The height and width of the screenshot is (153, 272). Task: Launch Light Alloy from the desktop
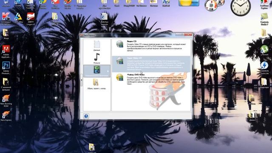18,18
